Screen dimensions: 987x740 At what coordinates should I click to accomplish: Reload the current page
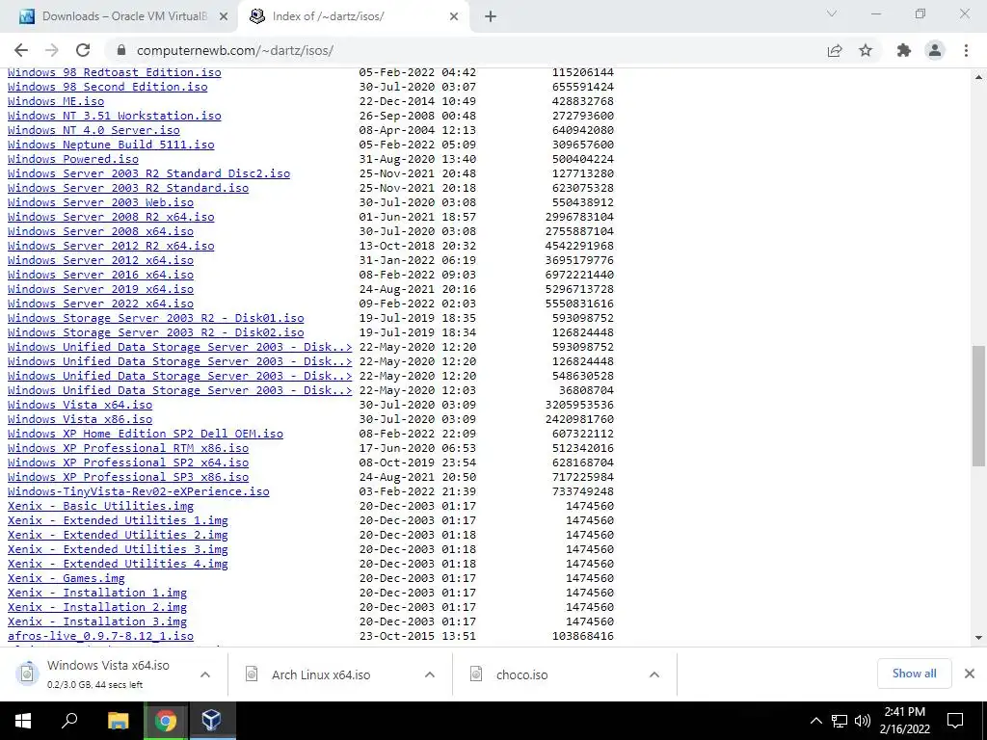pos(83,50)
